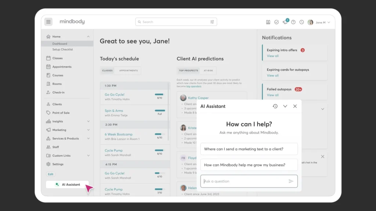Click the Clients person icon in sidebar

click(x=48, y=104)
